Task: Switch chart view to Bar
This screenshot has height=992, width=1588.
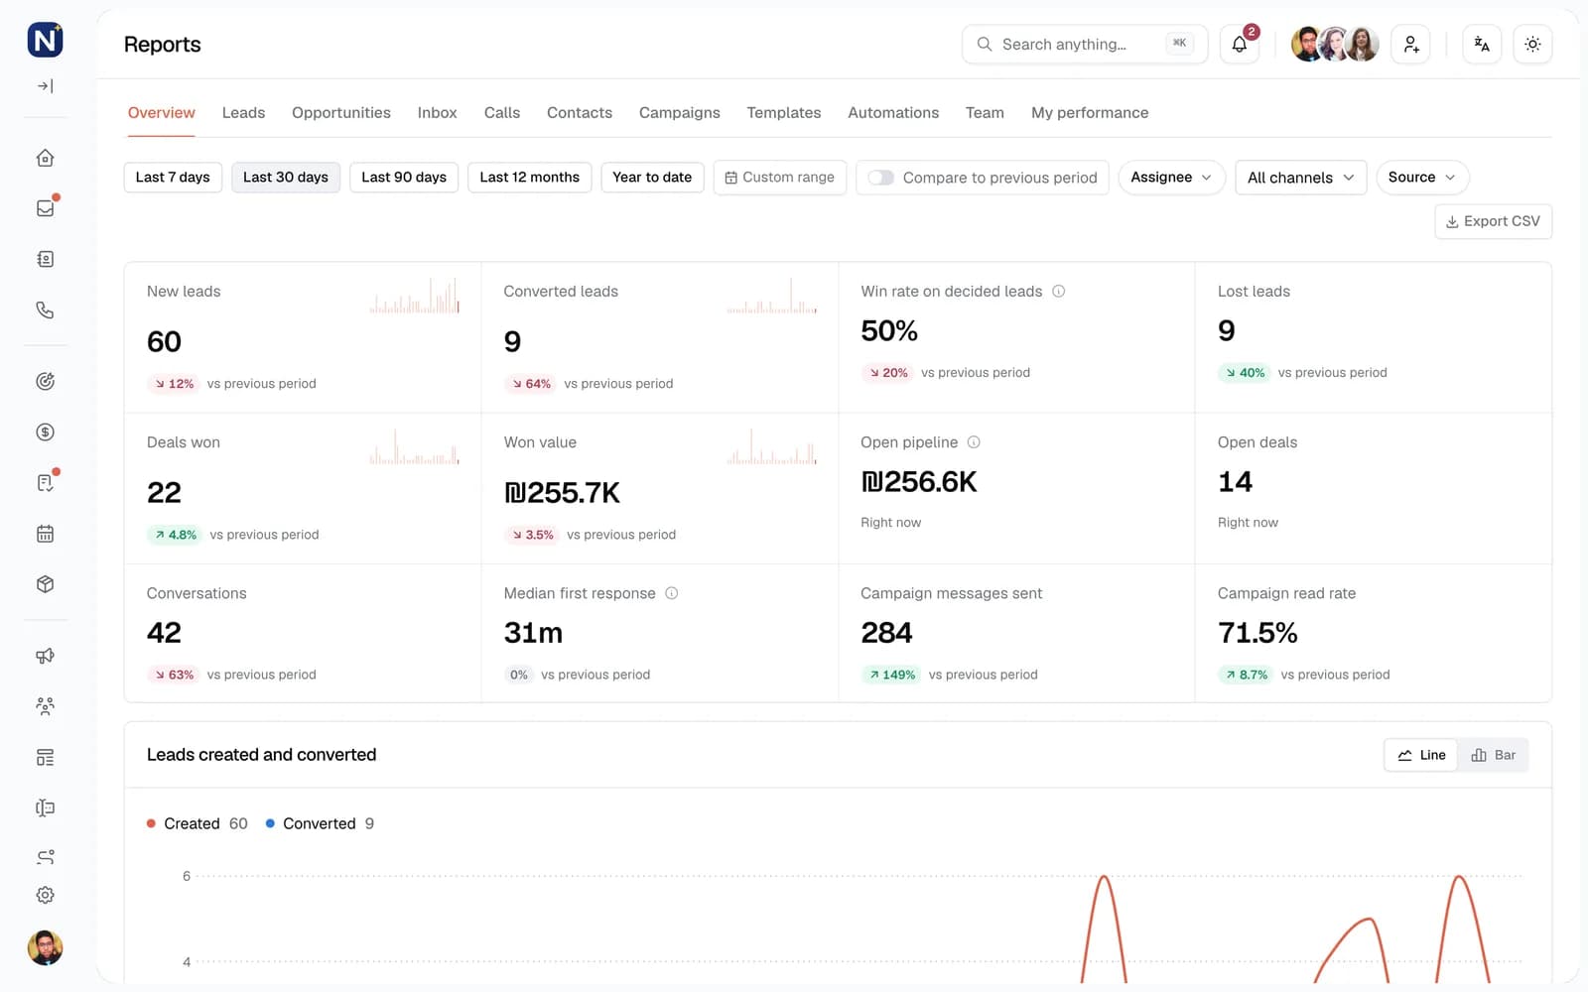Action: [1494, 755]
